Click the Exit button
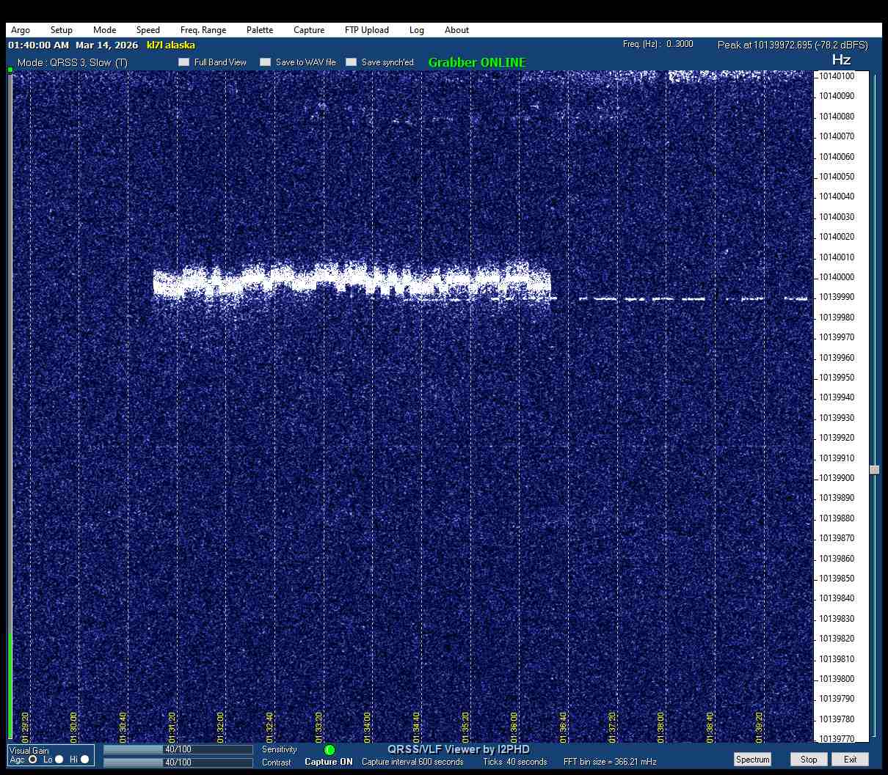This screenshot has width=888, height=775. [x=850, y=760]
